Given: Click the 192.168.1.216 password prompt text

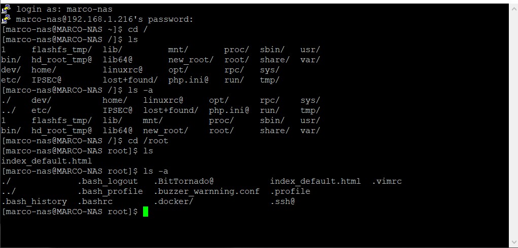Looking at the screenshot, I should point(105,19).
